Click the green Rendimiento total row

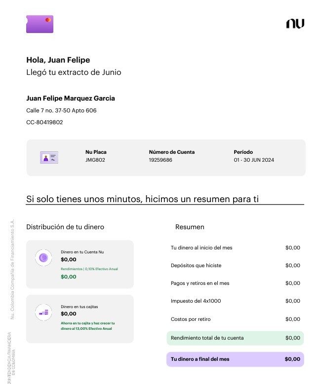pos(235,338)
